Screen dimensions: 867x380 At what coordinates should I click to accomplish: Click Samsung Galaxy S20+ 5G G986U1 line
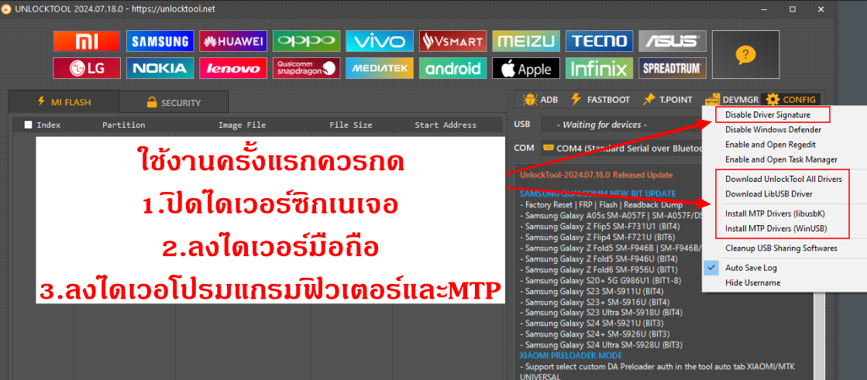coord(601,280)
